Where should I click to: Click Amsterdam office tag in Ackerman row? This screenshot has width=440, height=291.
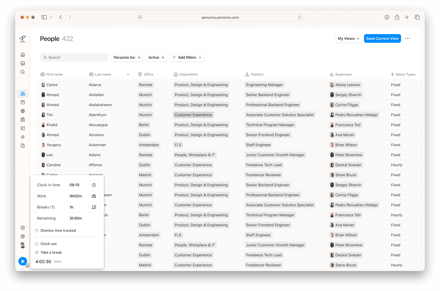point(149,145)
